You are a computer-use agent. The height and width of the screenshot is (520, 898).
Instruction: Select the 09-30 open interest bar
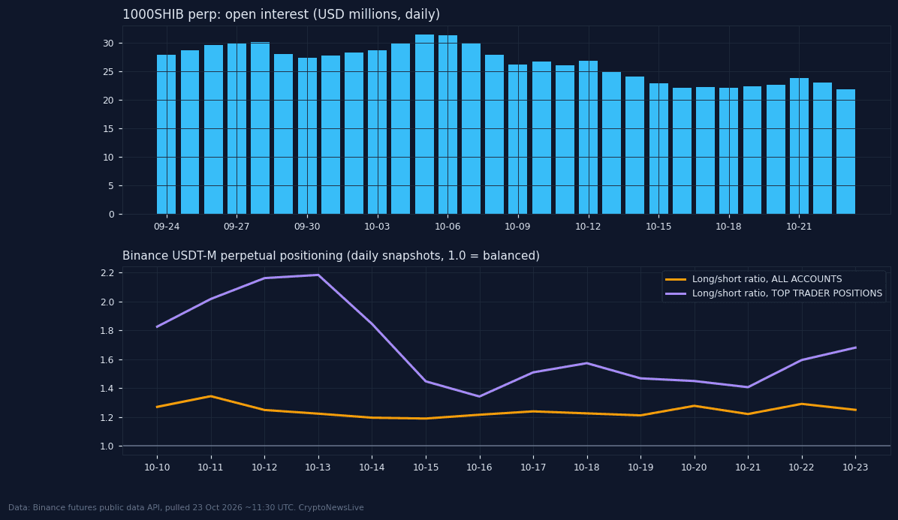point(307,136)
